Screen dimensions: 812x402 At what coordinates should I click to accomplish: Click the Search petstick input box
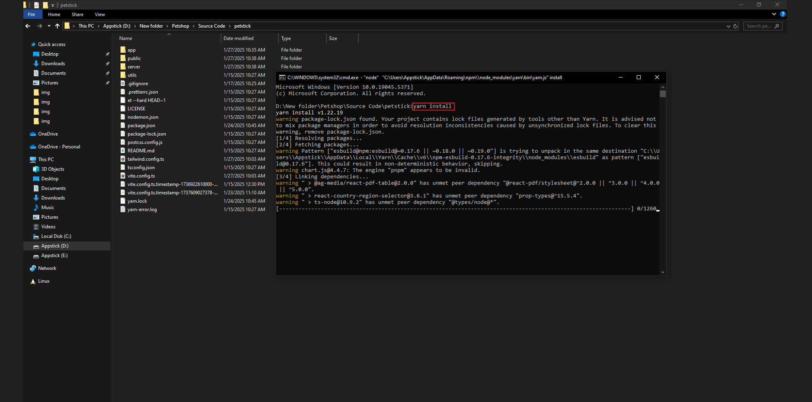point(759,26)
